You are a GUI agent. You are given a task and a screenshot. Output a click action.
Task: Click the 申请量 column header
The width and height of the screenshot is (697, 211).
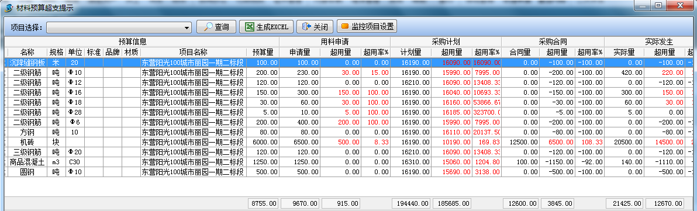[299, 53]
